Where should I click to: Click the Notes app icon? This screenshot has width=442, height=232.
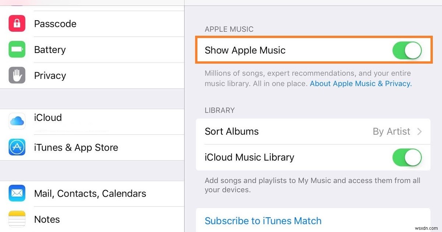[17, 219]
